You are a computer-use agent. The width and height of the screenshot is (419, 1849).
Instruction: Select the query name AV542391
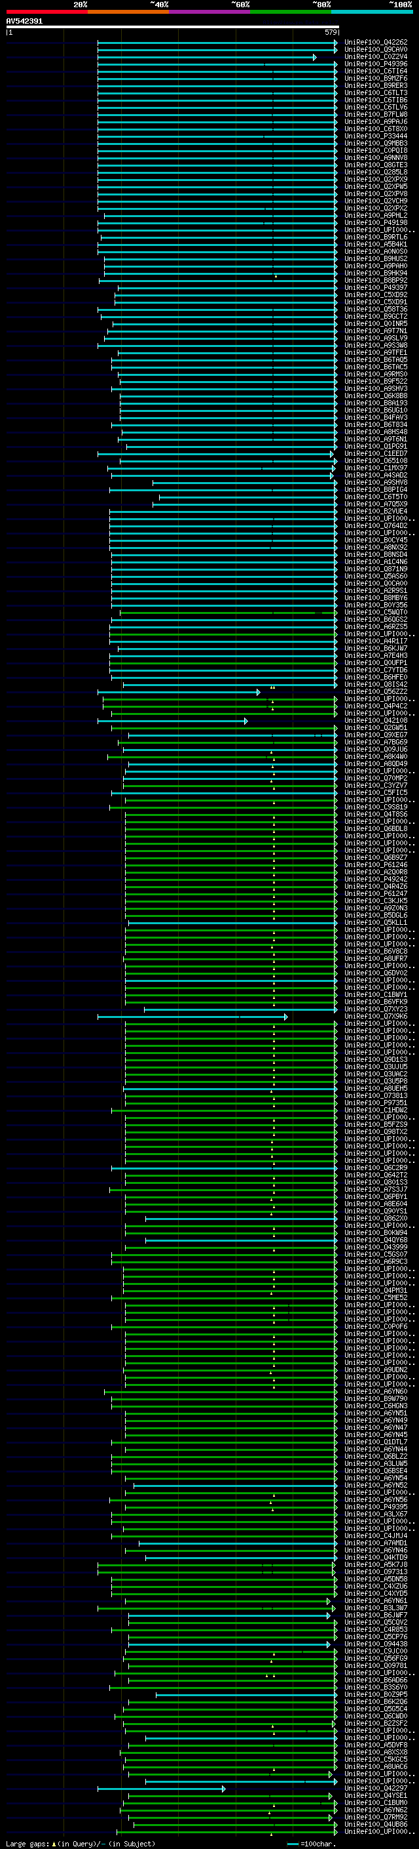pos(24,22)
